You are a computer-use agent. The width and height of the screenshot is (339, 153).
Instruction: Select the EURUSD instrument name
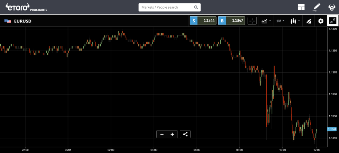(x=23, y=21)
